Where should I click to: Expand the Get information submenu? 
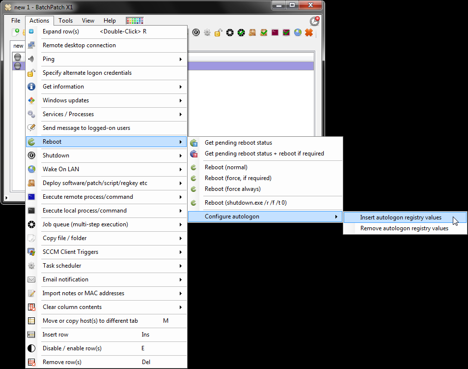(x=106, y=87)
